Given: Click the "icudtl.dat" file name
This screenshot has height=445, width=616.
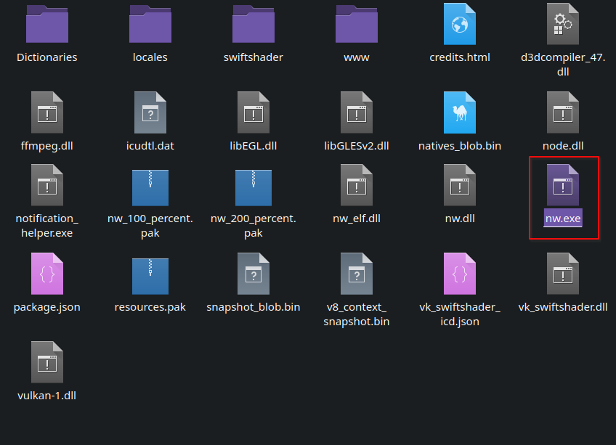Looking at the screenshot, I should (150, 146).
